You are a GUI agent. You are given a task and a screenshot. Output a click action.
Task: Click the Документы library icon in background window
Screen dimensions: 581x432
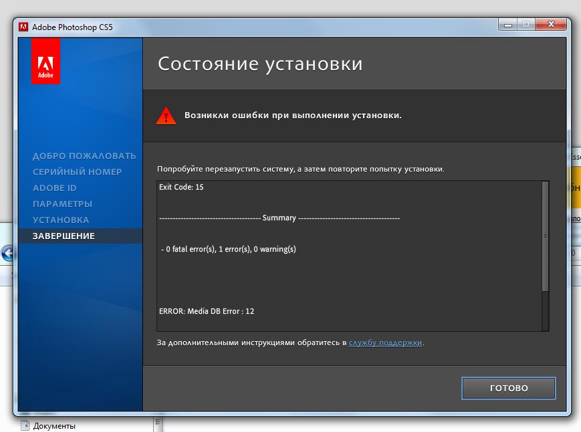coord(25,426)
